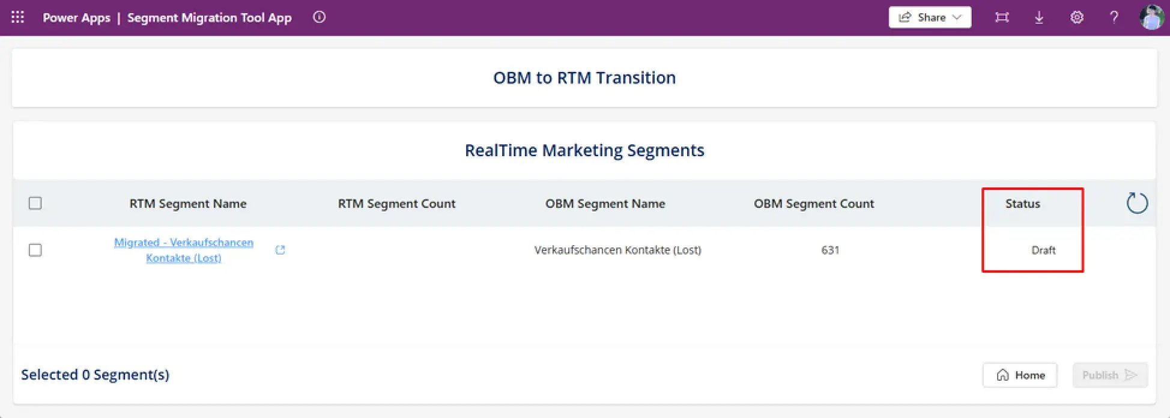Click Segment Migration Tool App title
Image resolution: width=1170 pixels, height=418 pixels.
click(x=210, y=17)
